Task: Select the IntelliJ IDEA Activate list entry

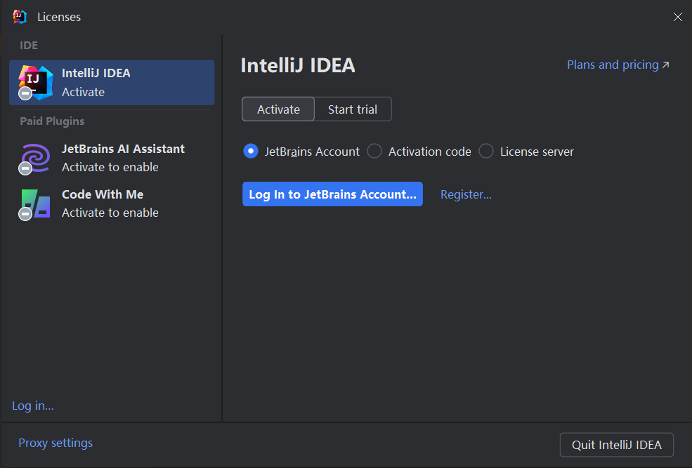Action: (x=112, y=82)
